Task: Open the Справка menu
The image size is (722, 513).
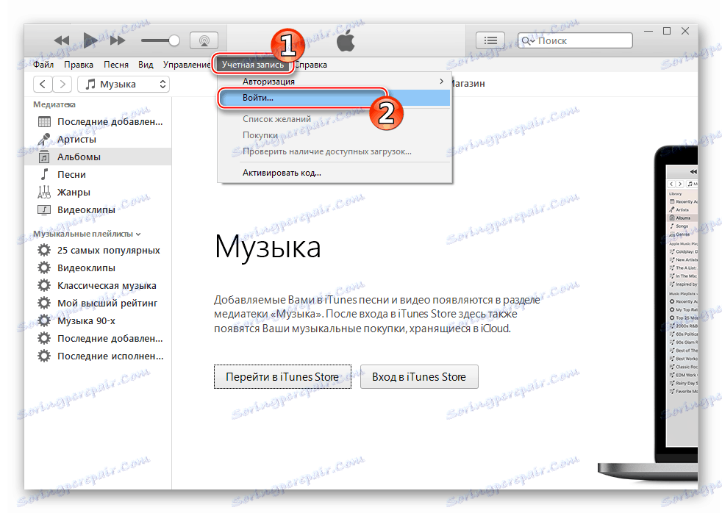Action: [x=311, y=65]
